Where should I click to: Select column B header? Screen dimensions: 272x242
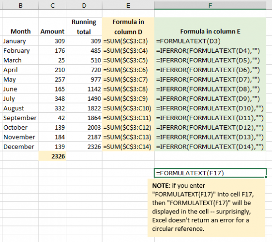tap(20, 5)
